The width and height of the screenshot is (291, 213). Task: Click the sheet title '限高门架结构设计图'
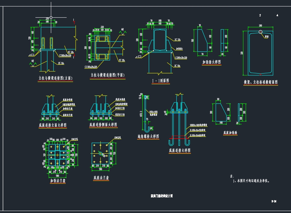[162, 196]
